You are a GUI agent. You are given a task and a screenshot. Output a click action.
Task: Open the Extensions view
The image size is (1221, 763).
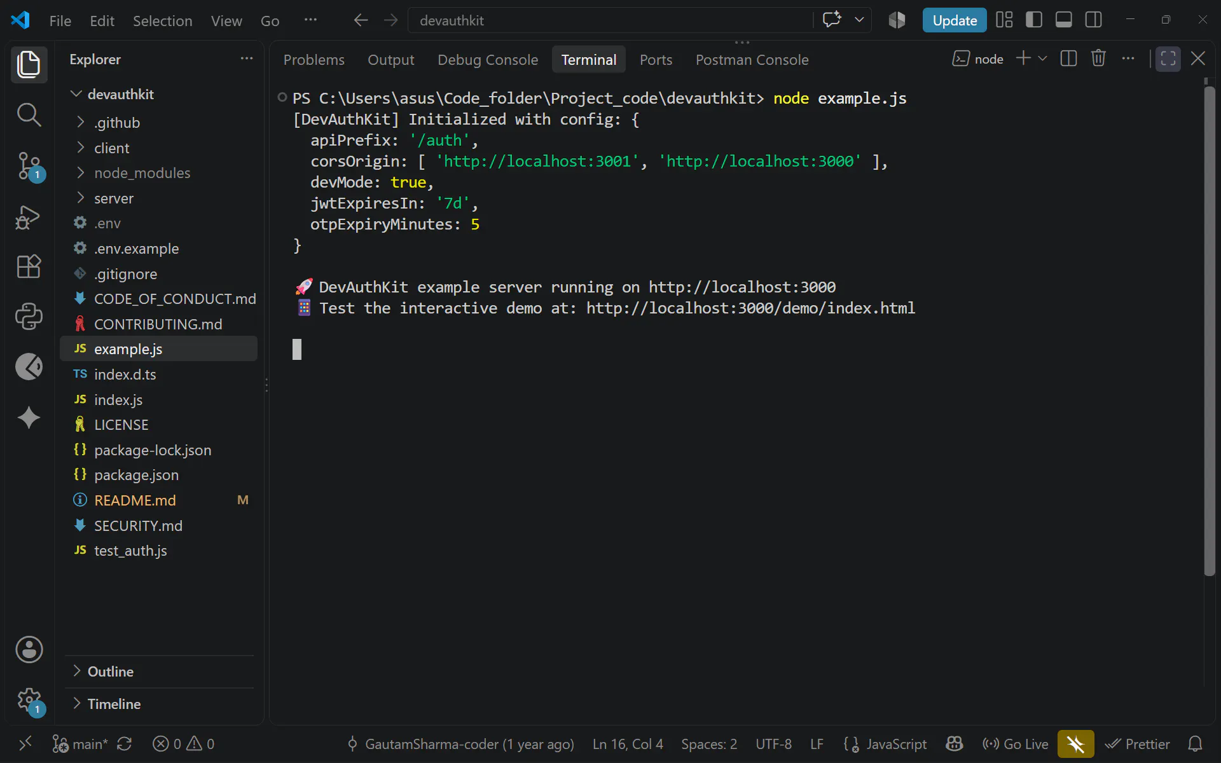[x=29, y=266]
